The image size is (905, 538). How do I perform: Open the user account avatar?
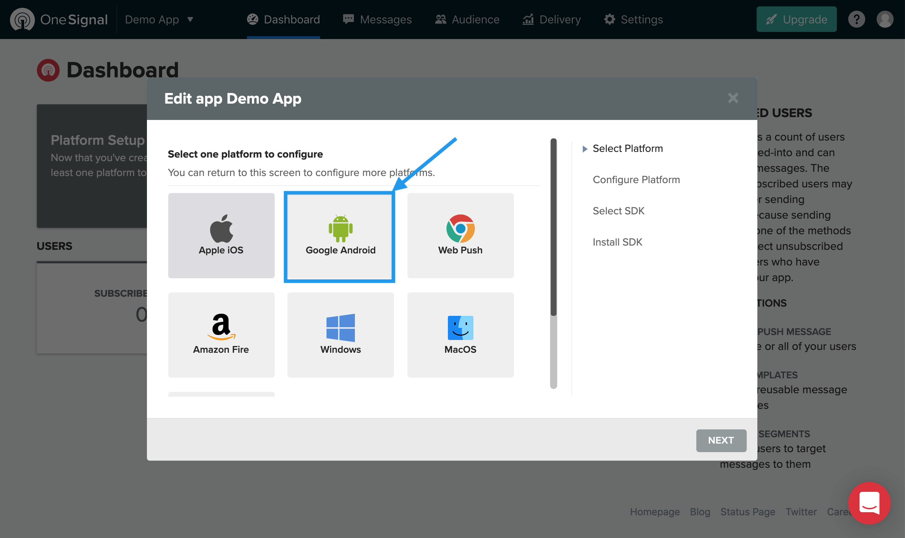[884, 19]
